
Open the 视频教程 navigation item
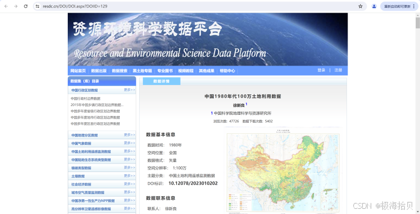[x=186, y=71]
